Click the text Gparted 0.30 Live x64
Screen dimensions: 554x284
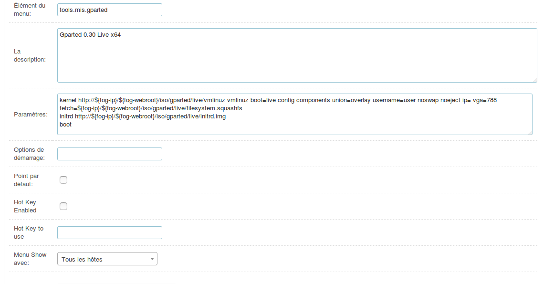90,35
